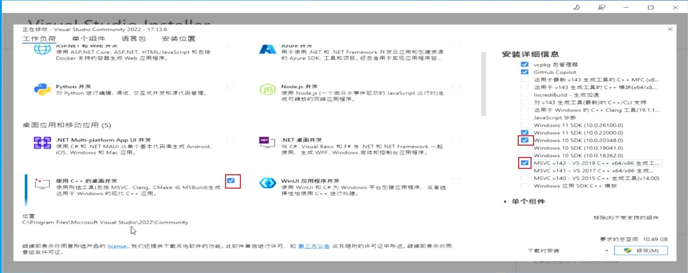Screen dimensions: 688x273
Task: Minimize the Visual Studio Installer window
Action: tap(626, 7)
